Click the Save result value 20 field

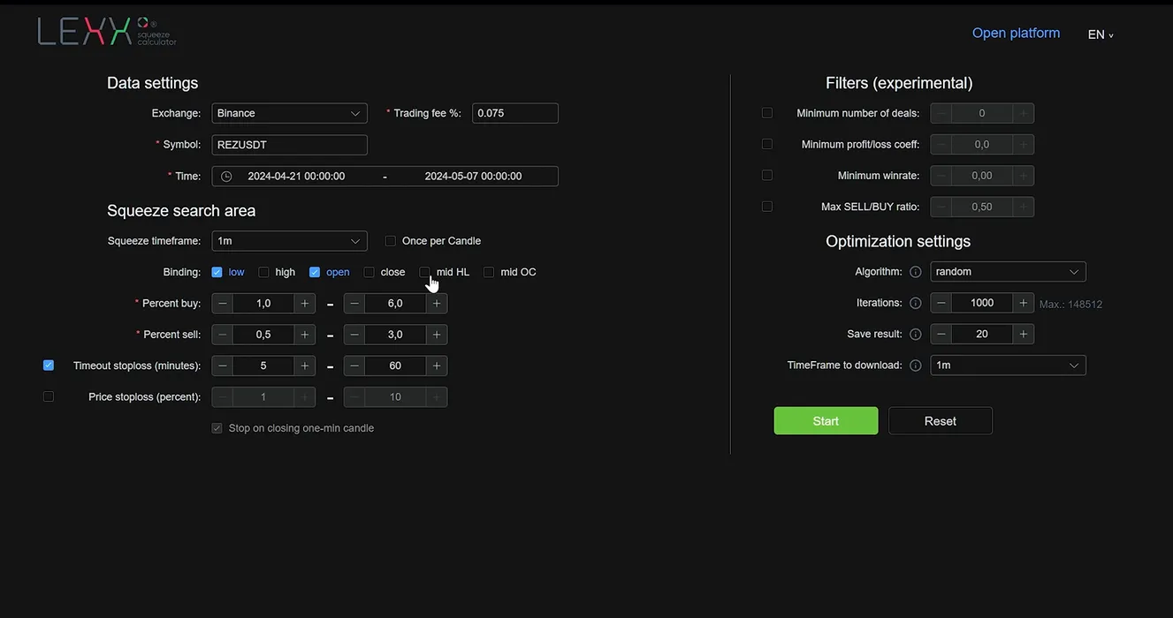coord(982,335)
